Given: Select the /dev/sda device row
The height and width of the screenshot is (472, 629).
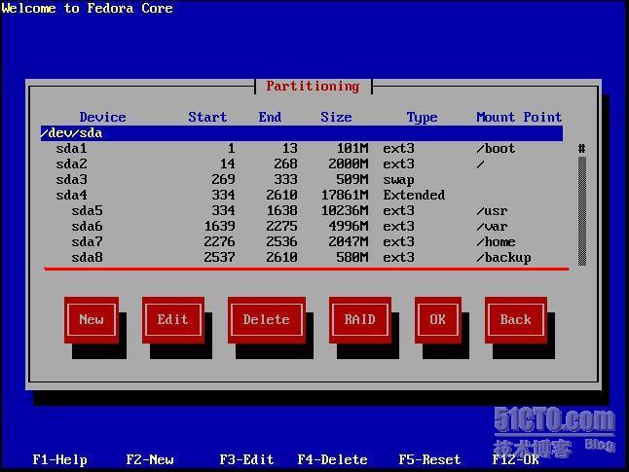Looking at the screenshot, I should 301,133.
